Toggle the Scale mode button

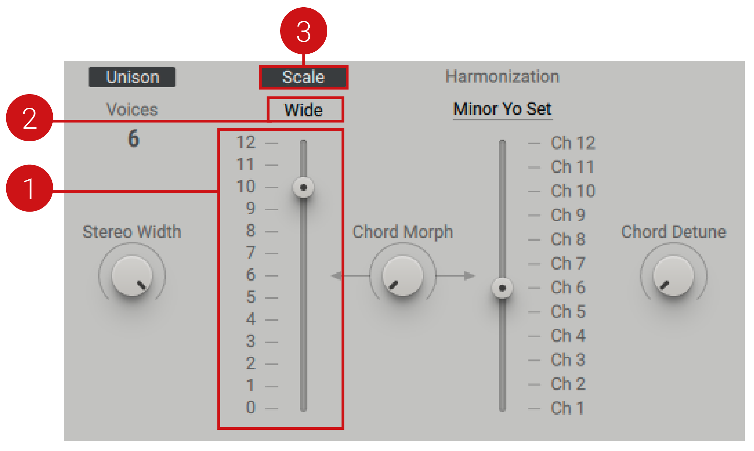[303, 77]
